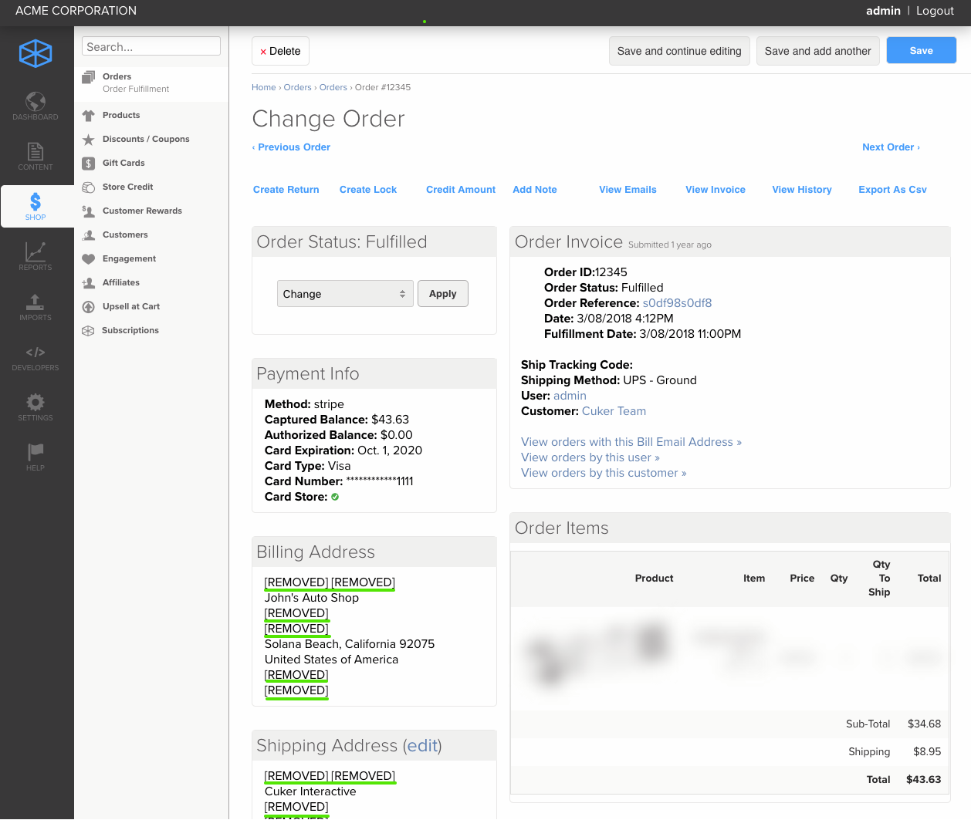Open the Reports chart icon
Screen dimensions: 971x820
[36, 251]
